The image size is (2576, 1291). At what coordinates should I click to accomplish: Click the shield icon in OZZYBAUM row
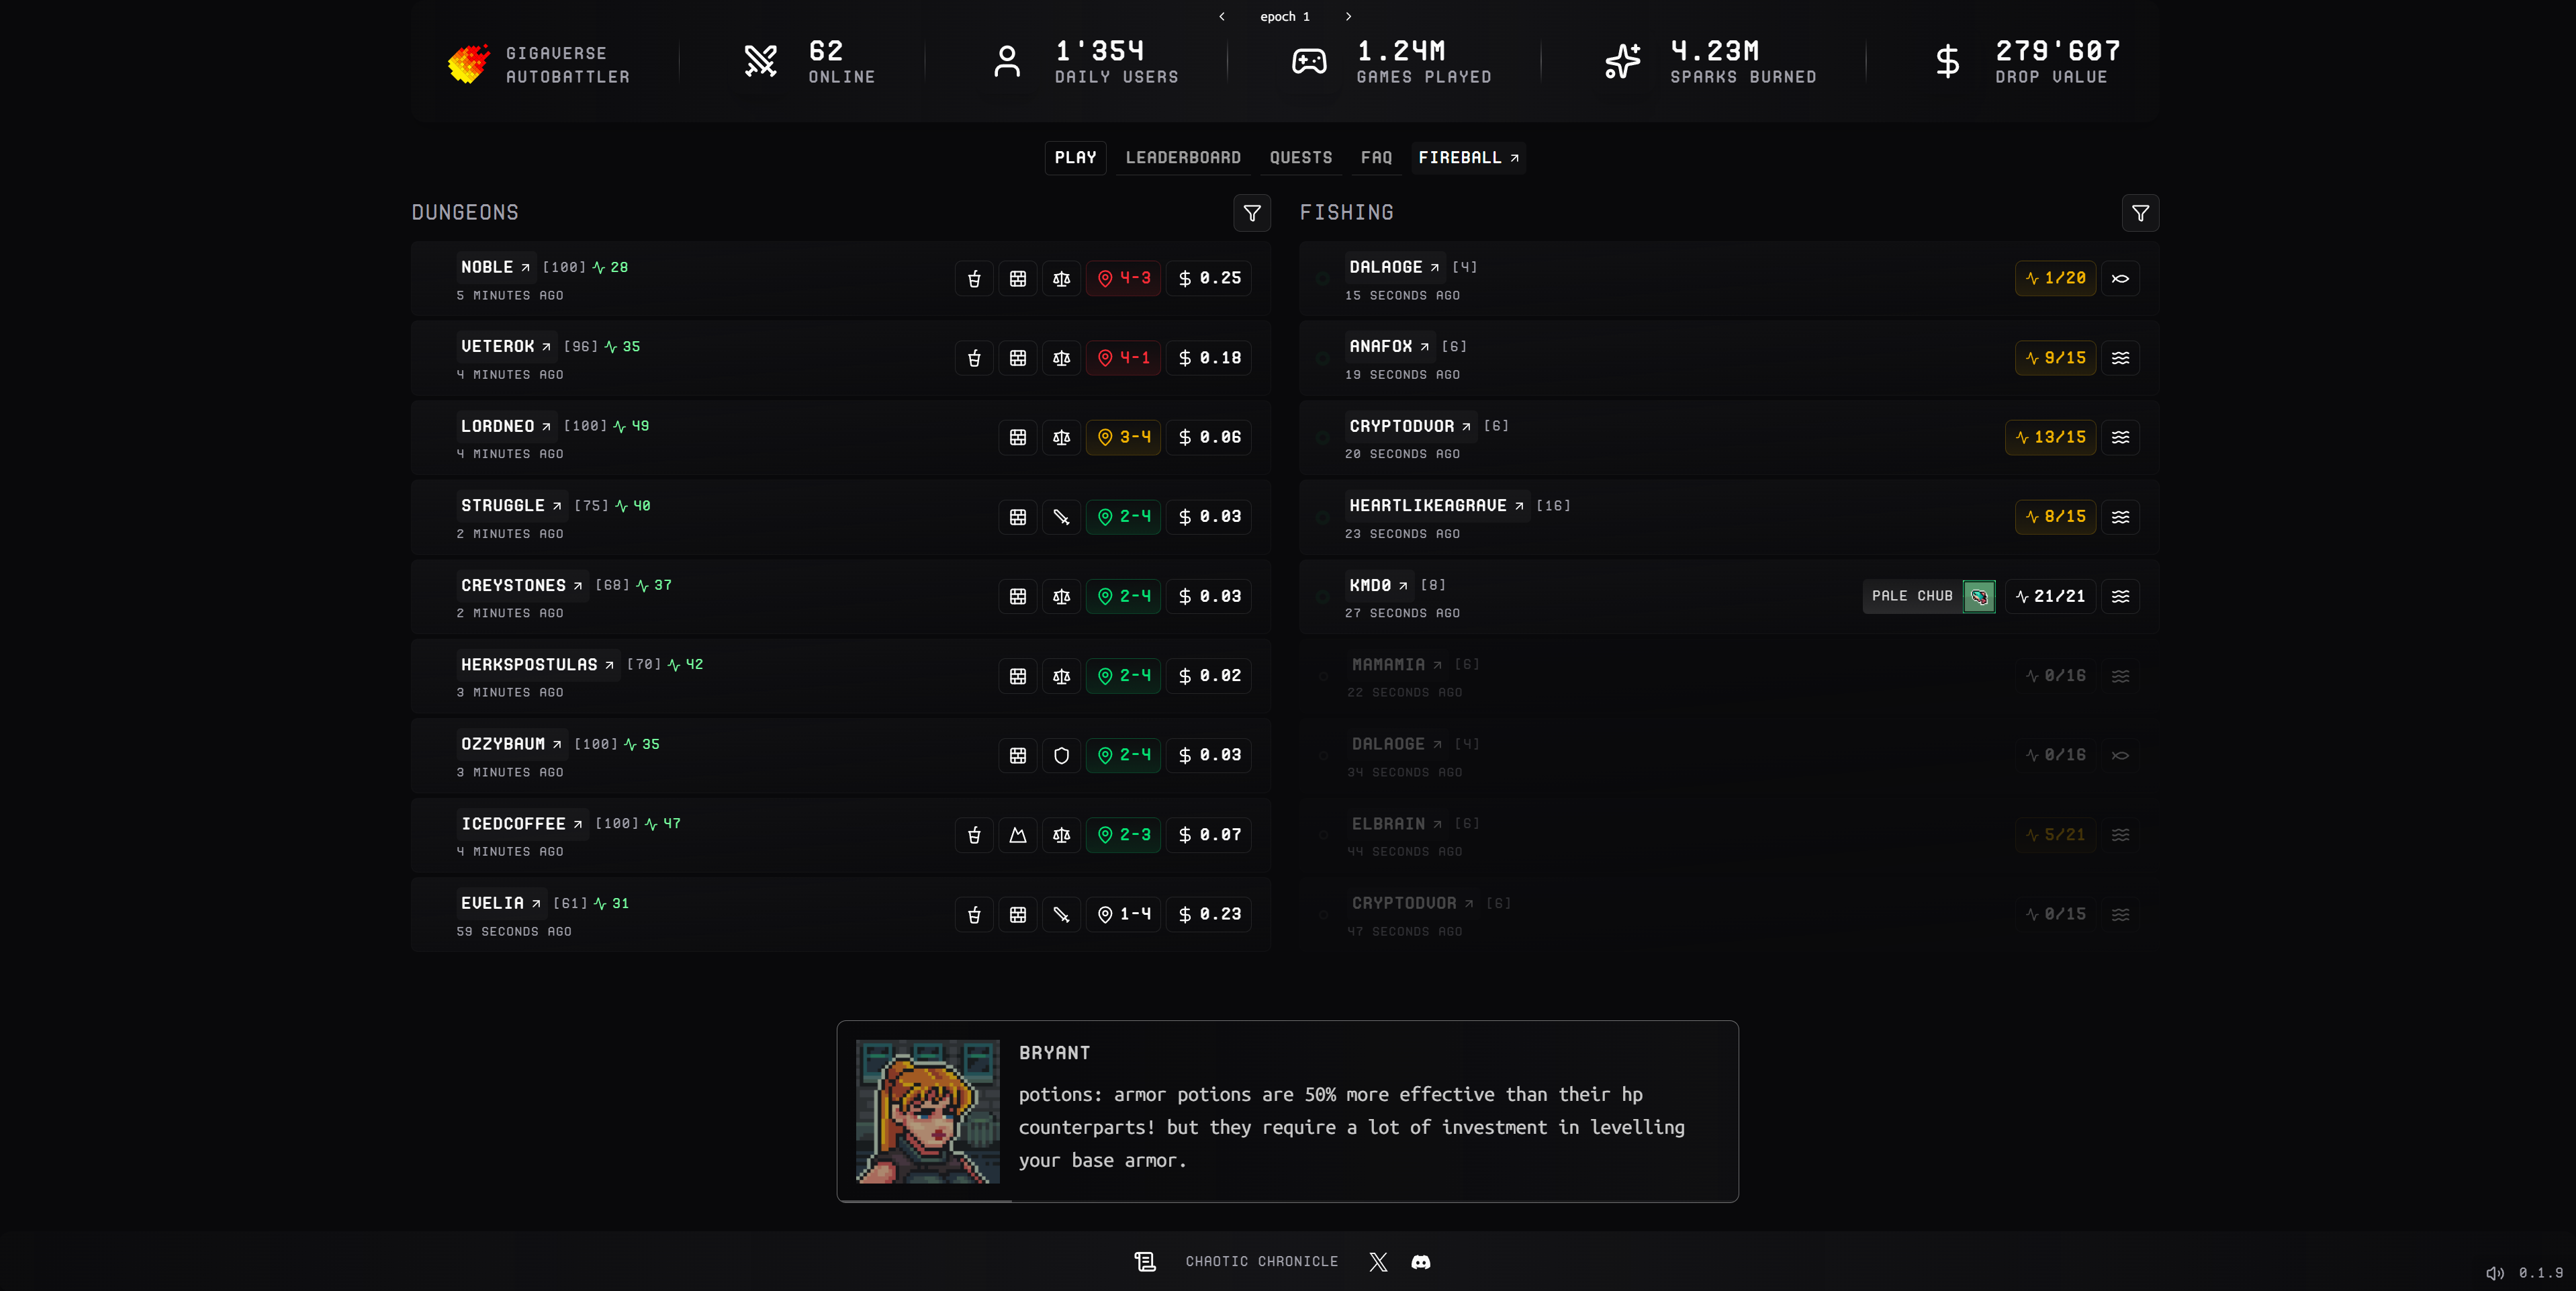point(1061,755)
